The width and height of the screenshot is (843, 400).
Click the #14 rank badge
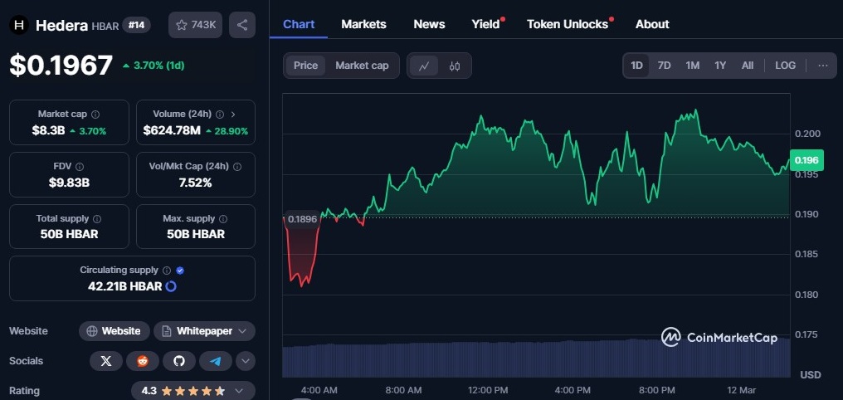tap(137, 25)
